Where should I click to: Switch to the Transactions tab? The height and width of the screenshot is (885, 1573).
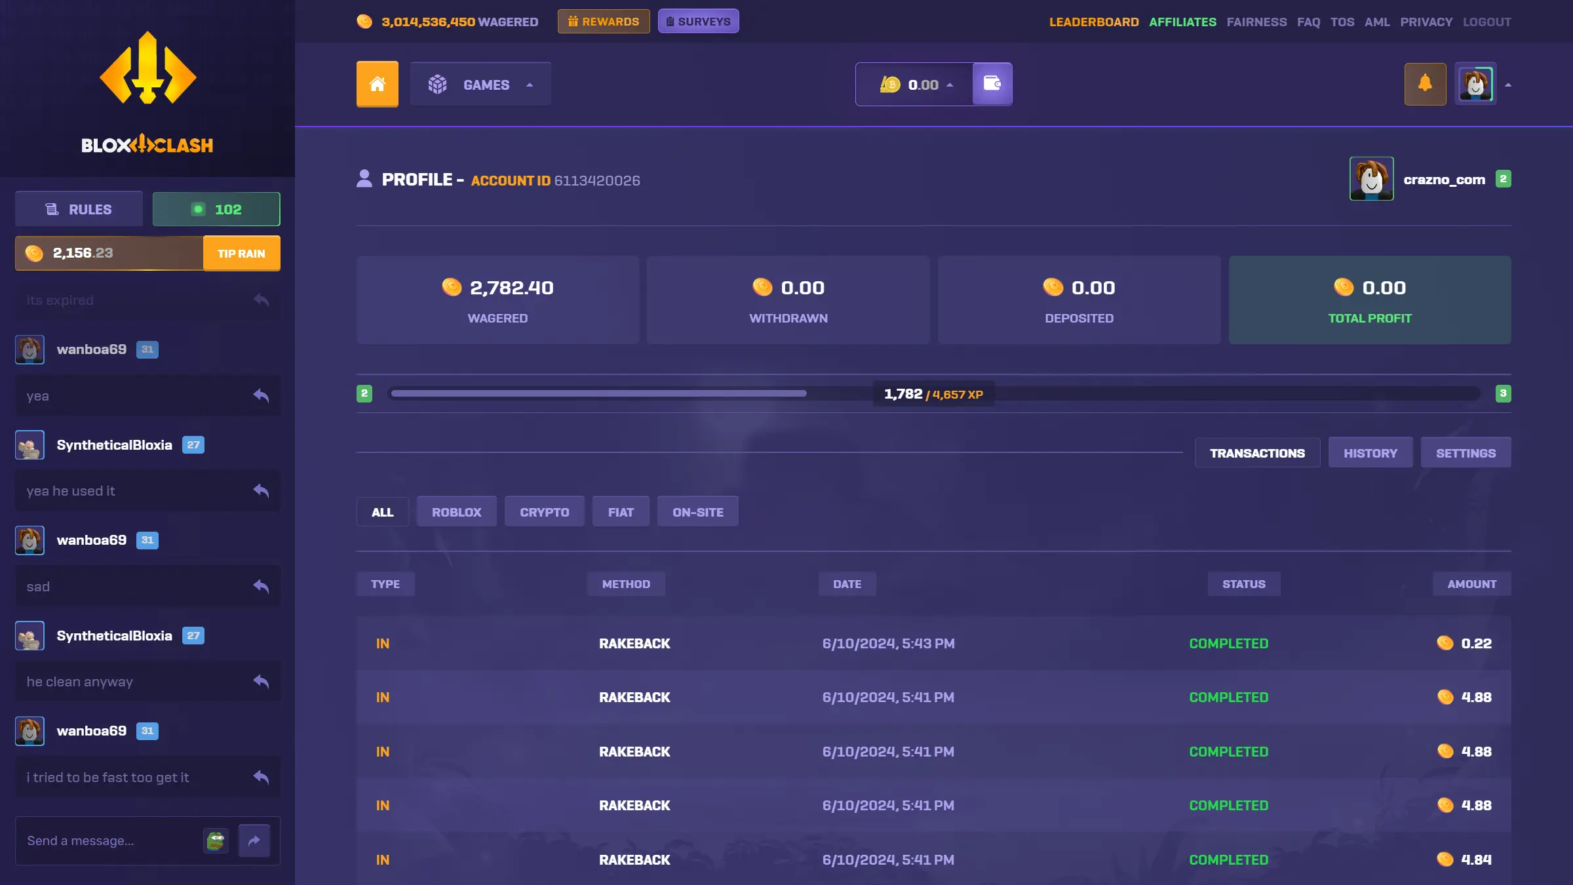click(1257, 453)
